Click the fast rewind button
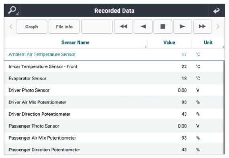This screenshot has height=158, width=229. click(x=123, y=26)
